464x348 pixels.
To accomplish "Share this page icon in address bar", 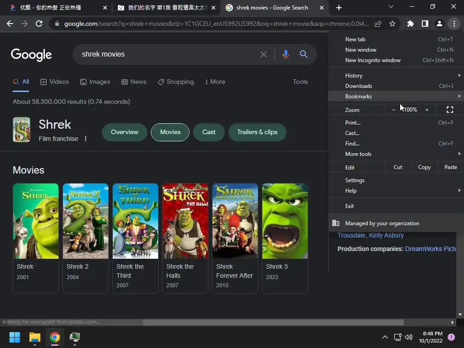I will tap(378, 24).
